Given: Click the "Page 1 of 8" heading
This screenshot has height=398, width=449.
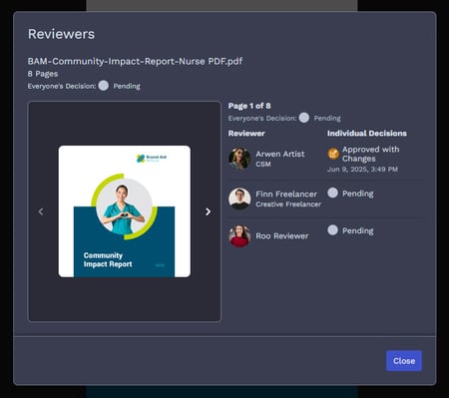Looking at the screenshot, I should point(249,106).
